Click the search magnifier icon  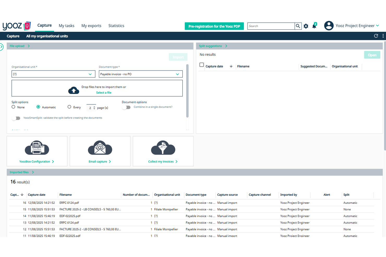click(x=298, y=26)
